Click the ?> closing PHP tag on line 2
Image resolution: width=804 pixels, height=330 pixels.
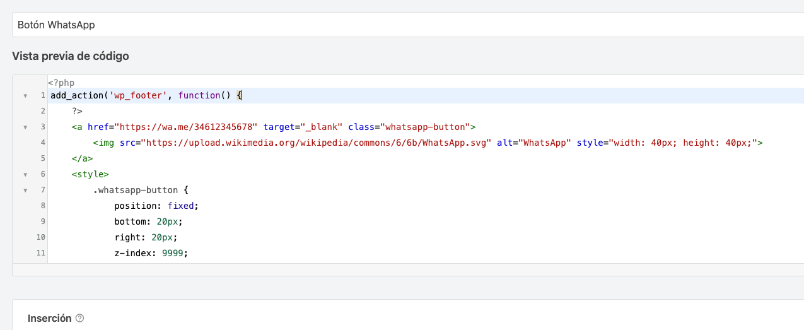click(77, 111)
